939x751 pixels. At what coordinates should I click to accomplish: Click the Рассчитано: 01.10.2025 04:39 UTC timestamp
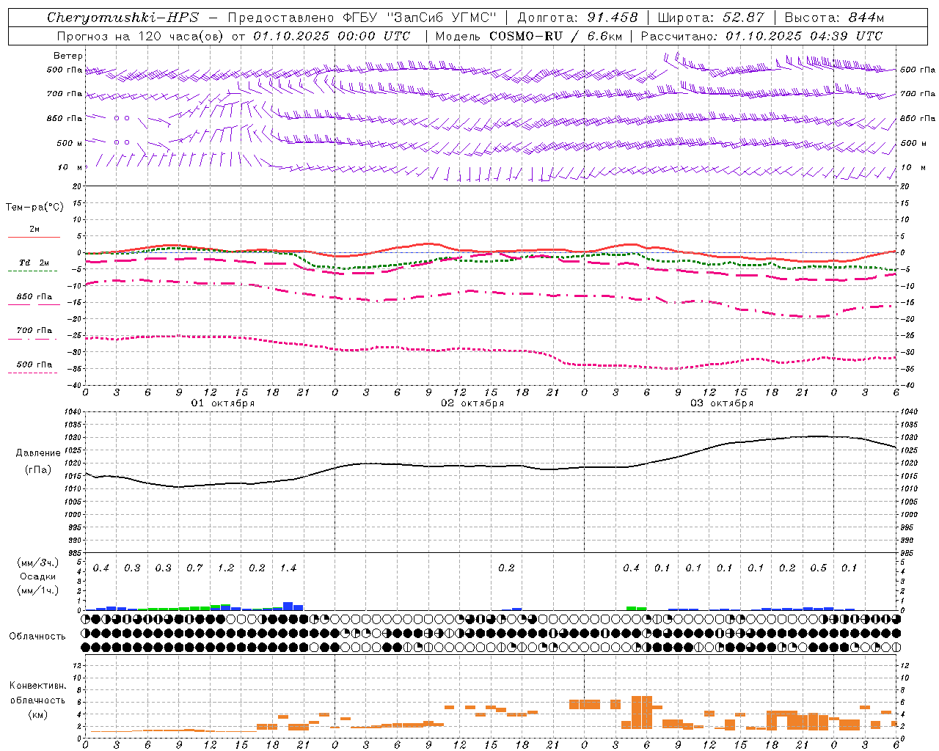[x=761, y=36]
